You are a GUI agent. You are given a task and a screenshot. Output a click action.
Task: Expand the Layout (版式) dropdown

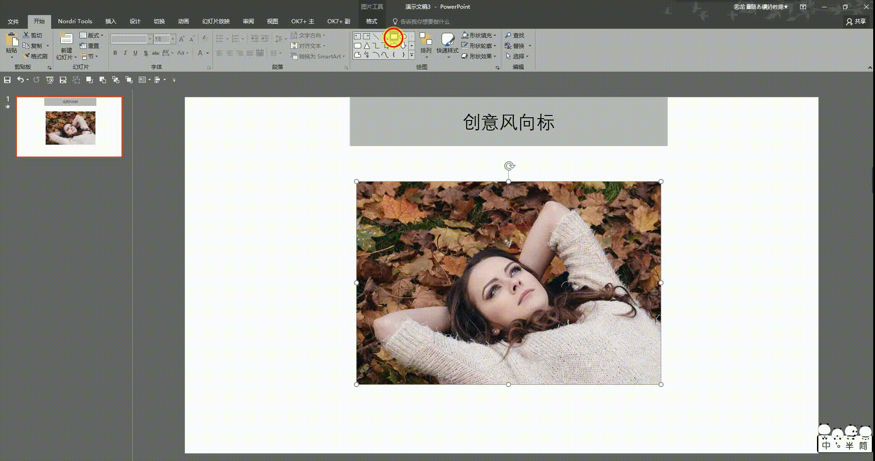click(92, 35)
